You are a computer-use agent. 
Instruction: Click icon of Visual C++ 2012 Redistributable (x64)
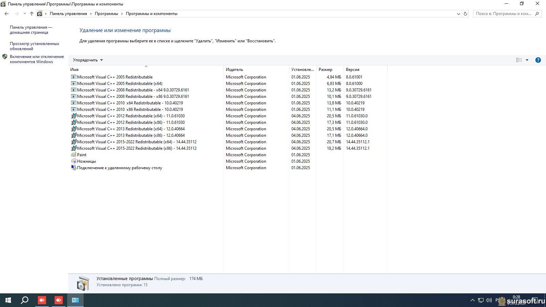pos(73,116)
